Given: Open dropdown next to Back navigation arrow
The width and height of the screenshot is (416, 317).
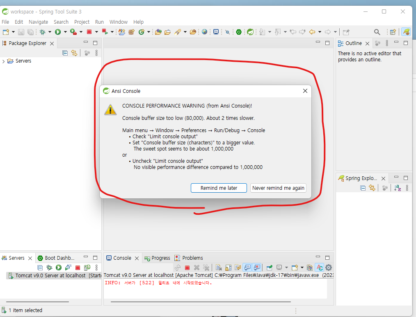Looking at the screenshot, I should (320, 32).
